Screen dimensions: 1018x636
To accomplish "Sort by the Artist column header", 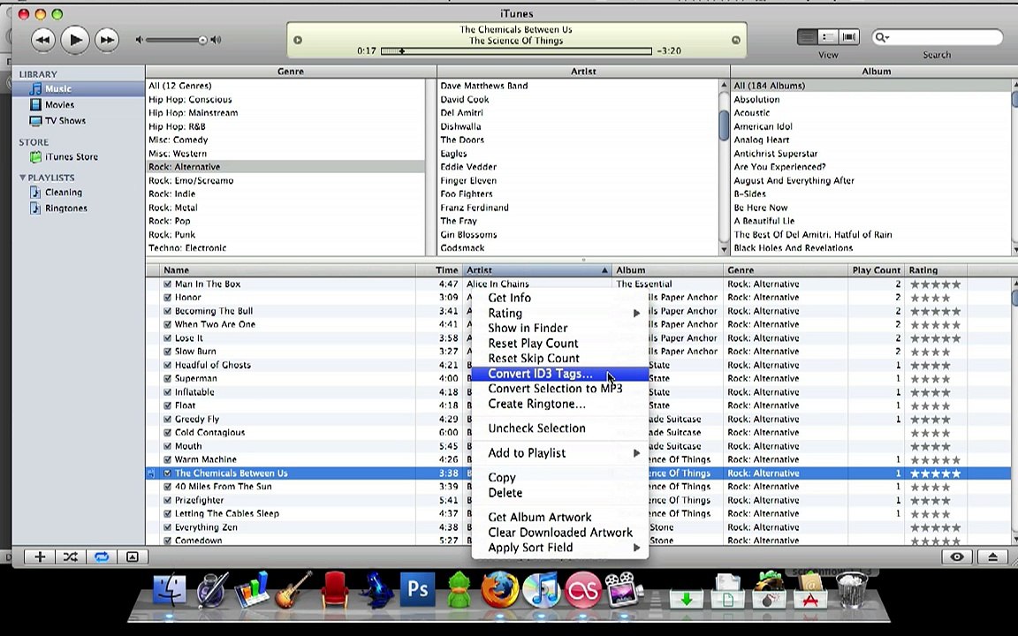I will [537, 270].
